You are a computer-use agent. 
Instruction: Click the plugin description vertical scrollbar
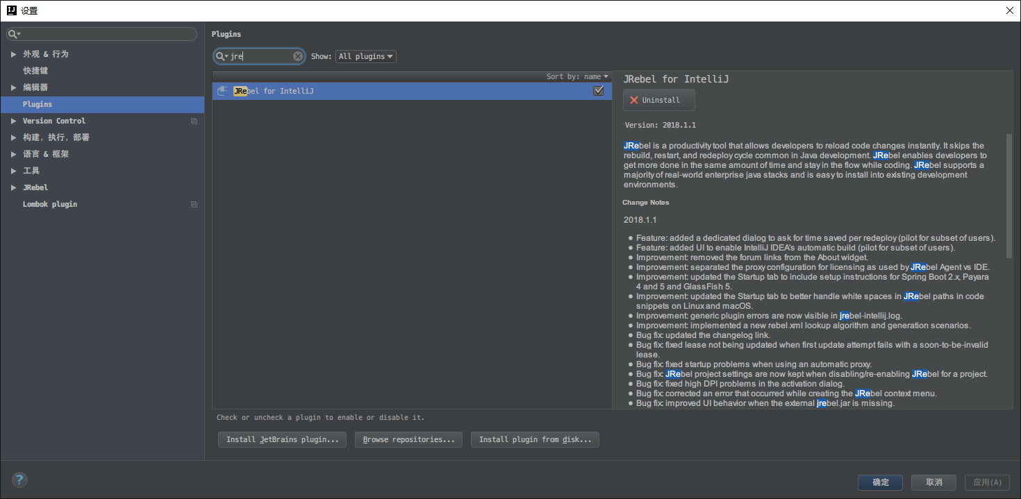[x=1008, y=194]
